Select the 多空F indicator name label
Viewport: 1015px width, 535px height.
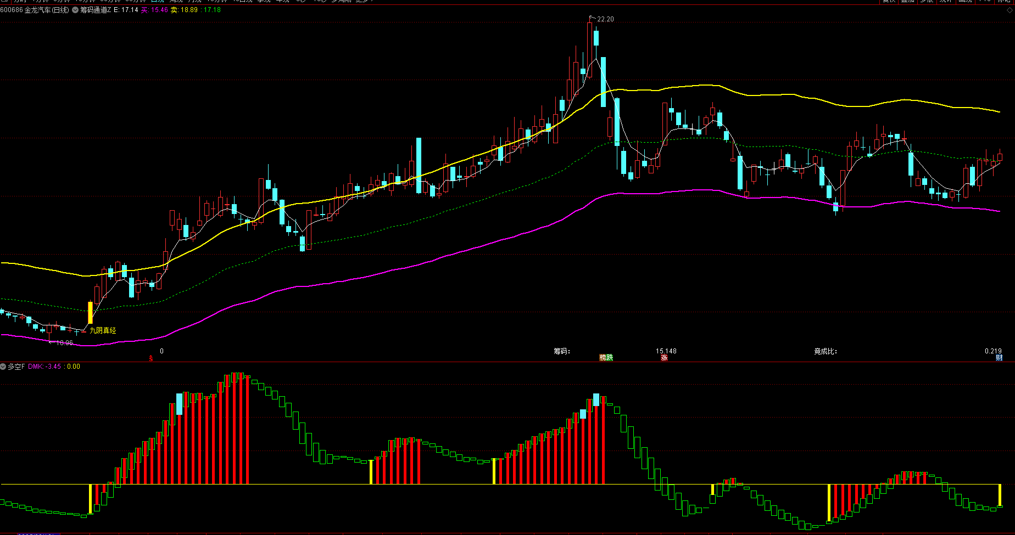pos(16,367)
